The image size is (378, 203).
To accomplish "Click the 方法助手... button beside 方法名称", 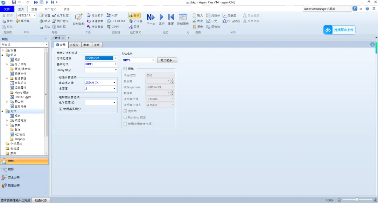I will pos(167,60).
